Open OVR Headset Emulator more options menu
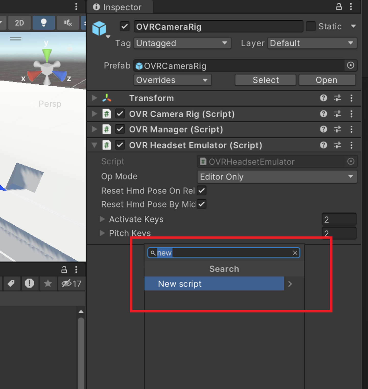The height and width of the screenshot is (389, 368). tap(351, 145)
